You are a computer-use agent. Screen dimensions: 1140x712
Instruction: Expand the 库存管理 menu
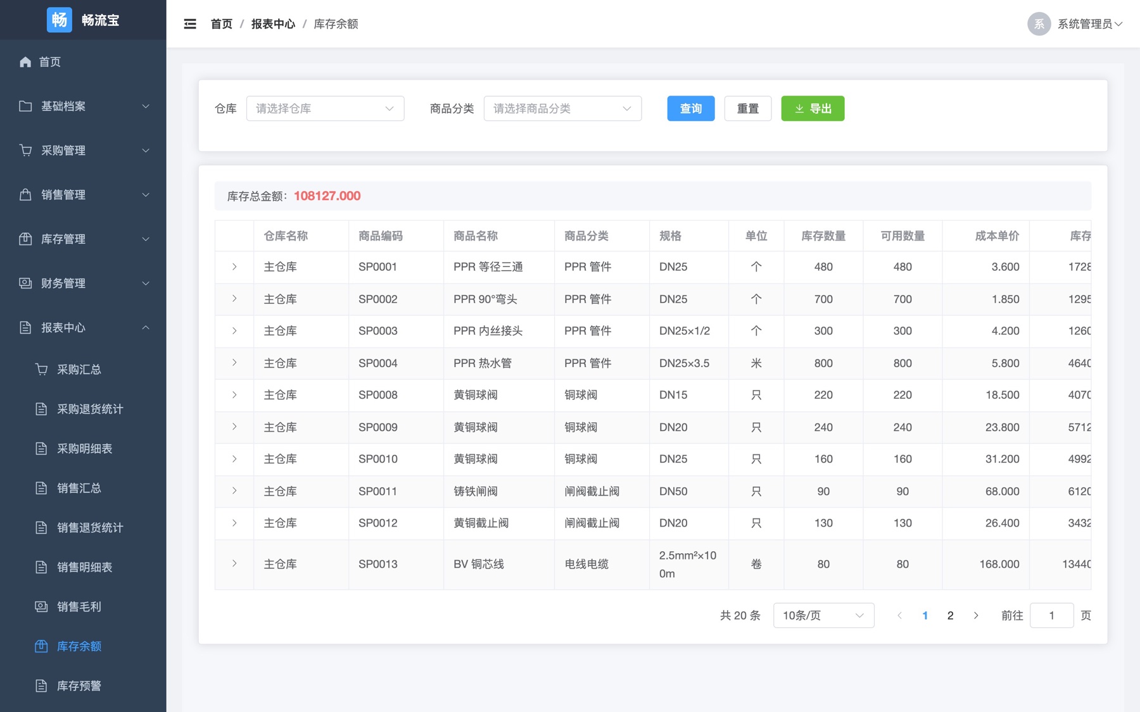click(83, 239)
